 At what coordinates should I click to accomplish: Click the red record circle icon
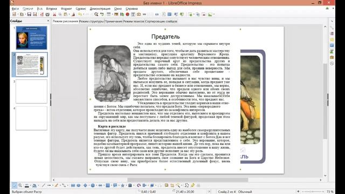127,15
